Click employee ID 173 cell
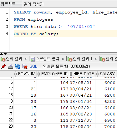 click(x=53, y=89)
